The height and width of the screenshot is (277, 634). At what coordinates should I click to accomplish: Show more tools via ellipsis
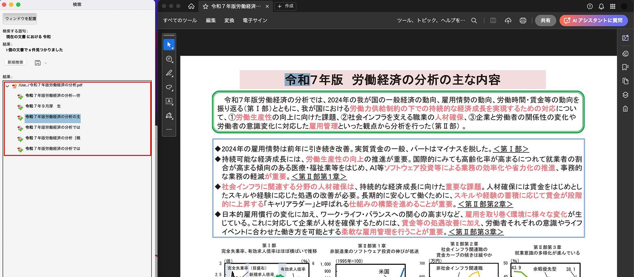pyautogui.click(x=169, y=129)
